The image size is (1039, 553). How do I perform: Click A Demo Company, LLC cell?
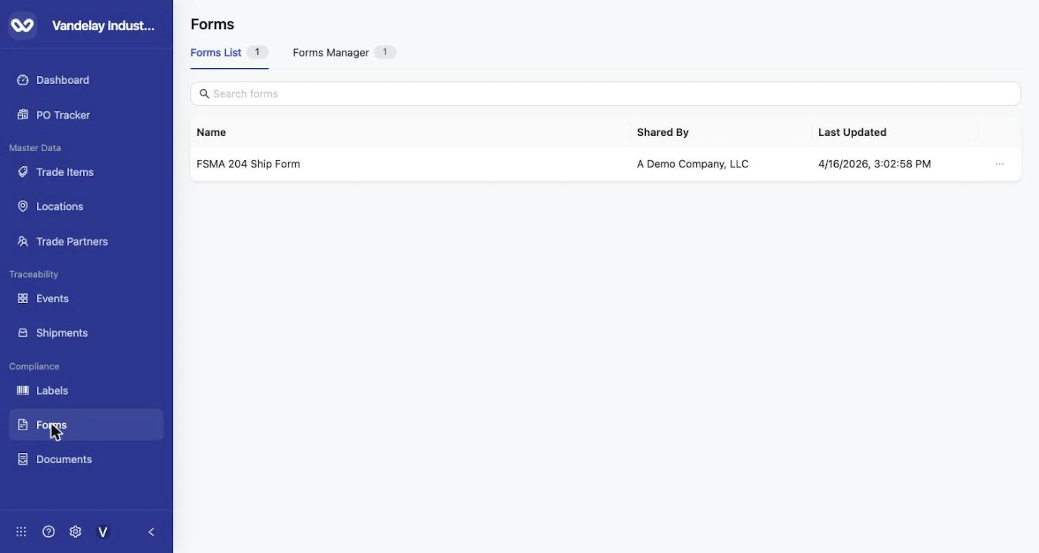693,164
